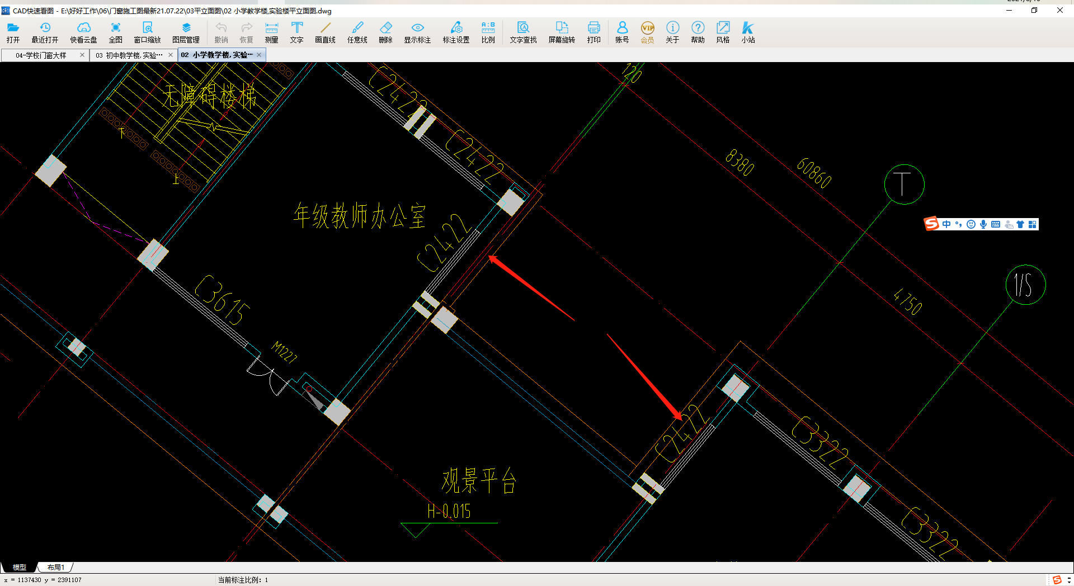The height and width of the screenshot is (586, 1074).
Task: Open the IME skin shirt icon
Action: pyautogui.click(x=1020, y=224)
